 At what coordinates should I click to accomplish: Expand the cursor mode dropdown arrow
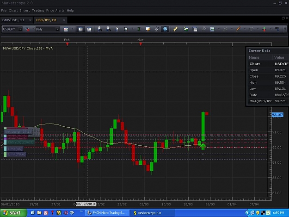(x=132, y=29)
